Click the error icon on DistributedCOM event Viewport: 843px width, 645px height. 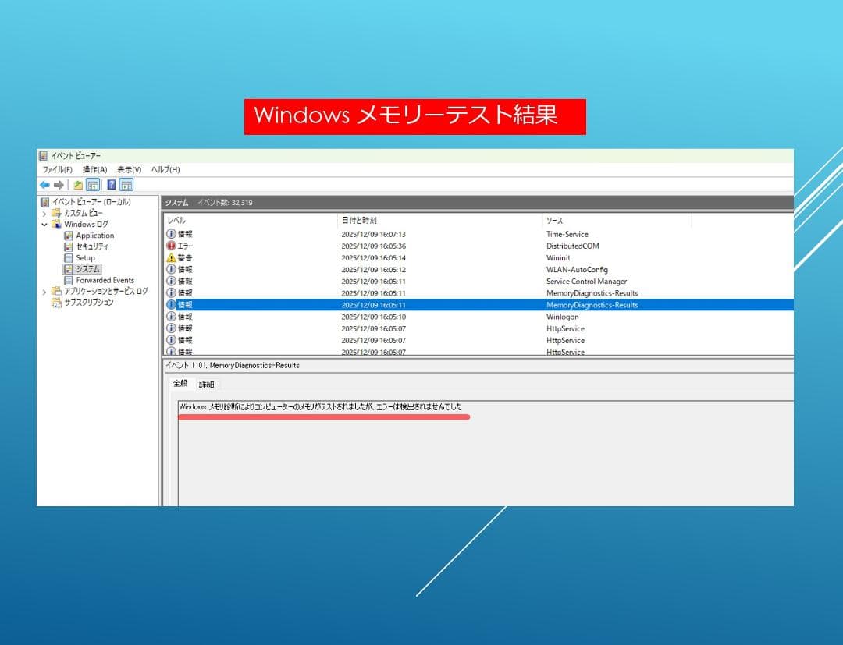[173, 245]
